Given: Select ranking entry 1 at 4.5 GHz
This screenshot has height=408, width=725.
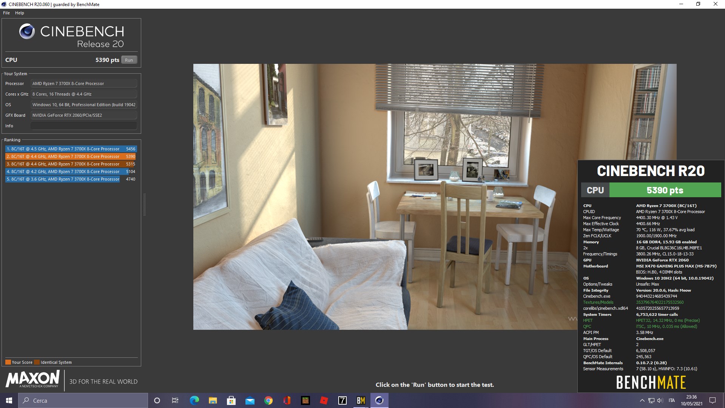Looking at the screenshot, I should pos(71,149).
